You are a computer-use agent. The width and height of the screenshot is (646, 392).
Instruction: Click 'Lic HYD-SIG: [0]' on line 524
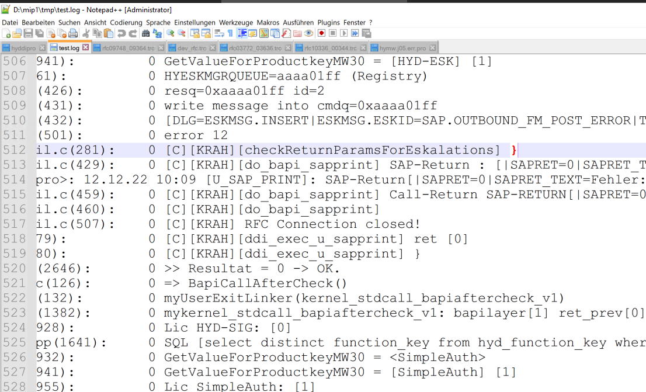click(228, 328)
